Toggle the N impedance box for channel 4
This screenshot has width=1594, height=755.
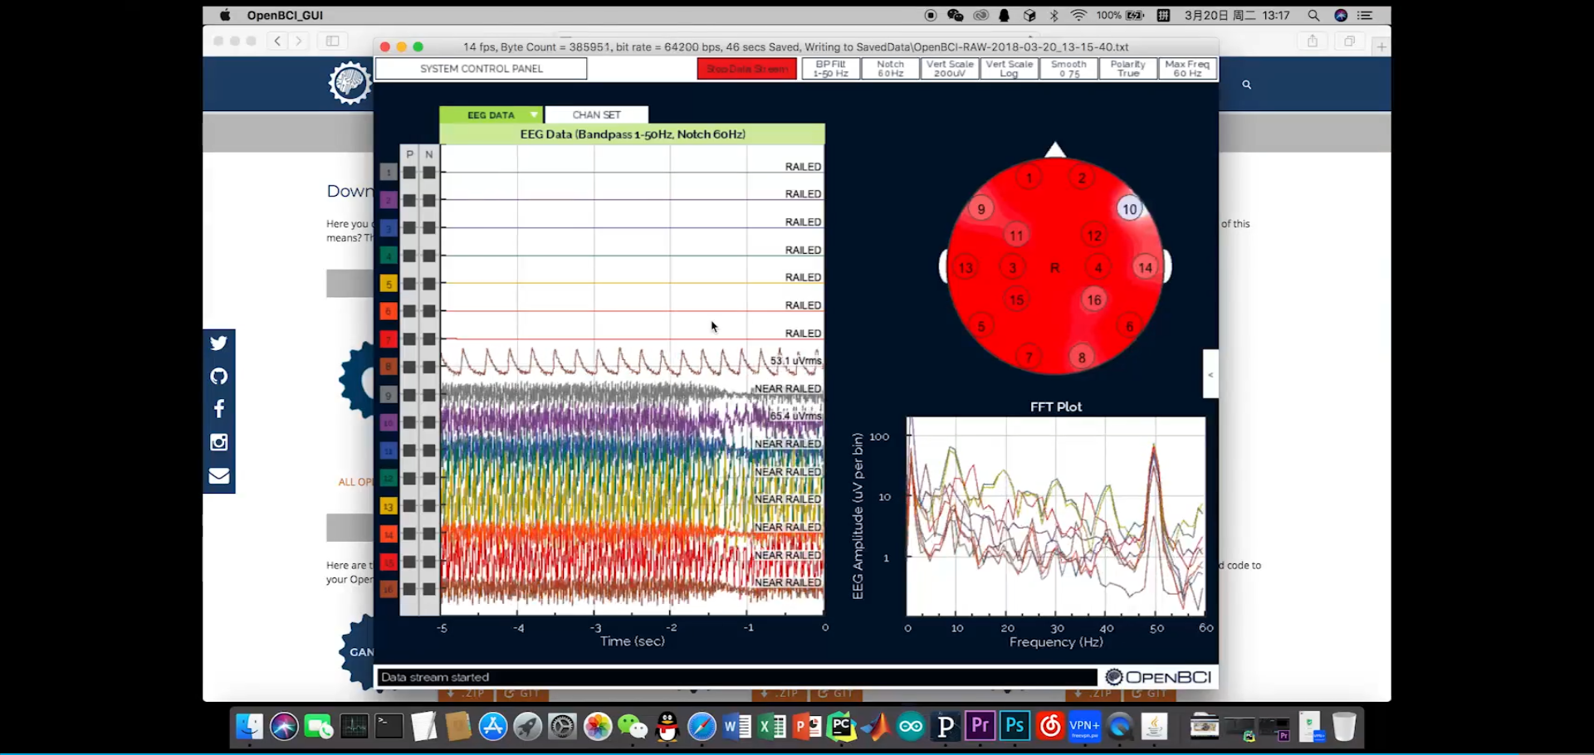pos(429,256)
